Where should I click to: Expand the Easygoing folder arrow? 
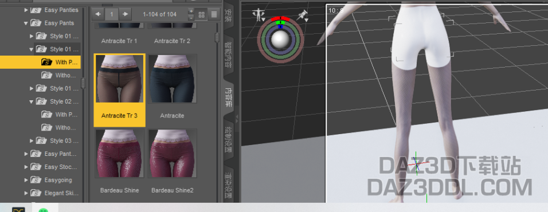[26, 180]
